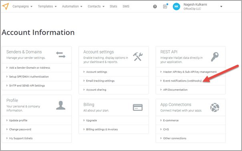The width and height of the screenshot is (242, 151).
Task: Go to the Stats page
Action: 113,6
